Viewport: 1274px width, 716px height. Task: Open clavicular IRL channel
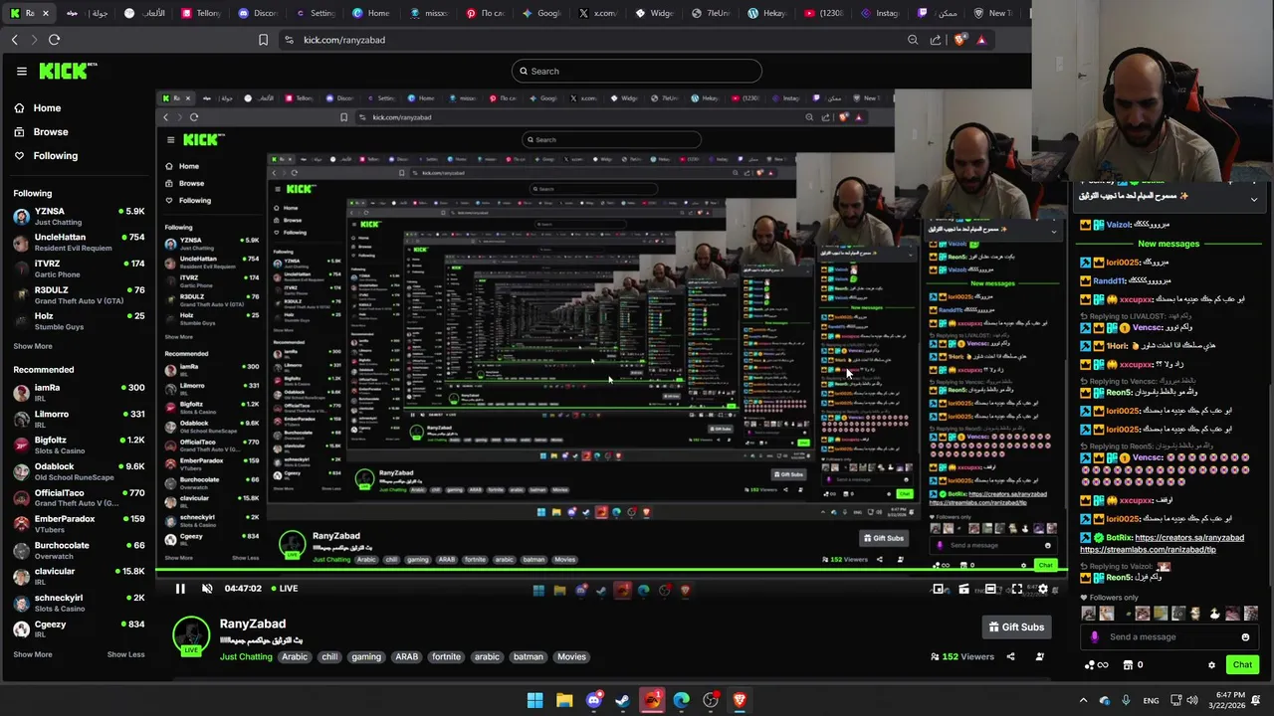pos(79,576)
